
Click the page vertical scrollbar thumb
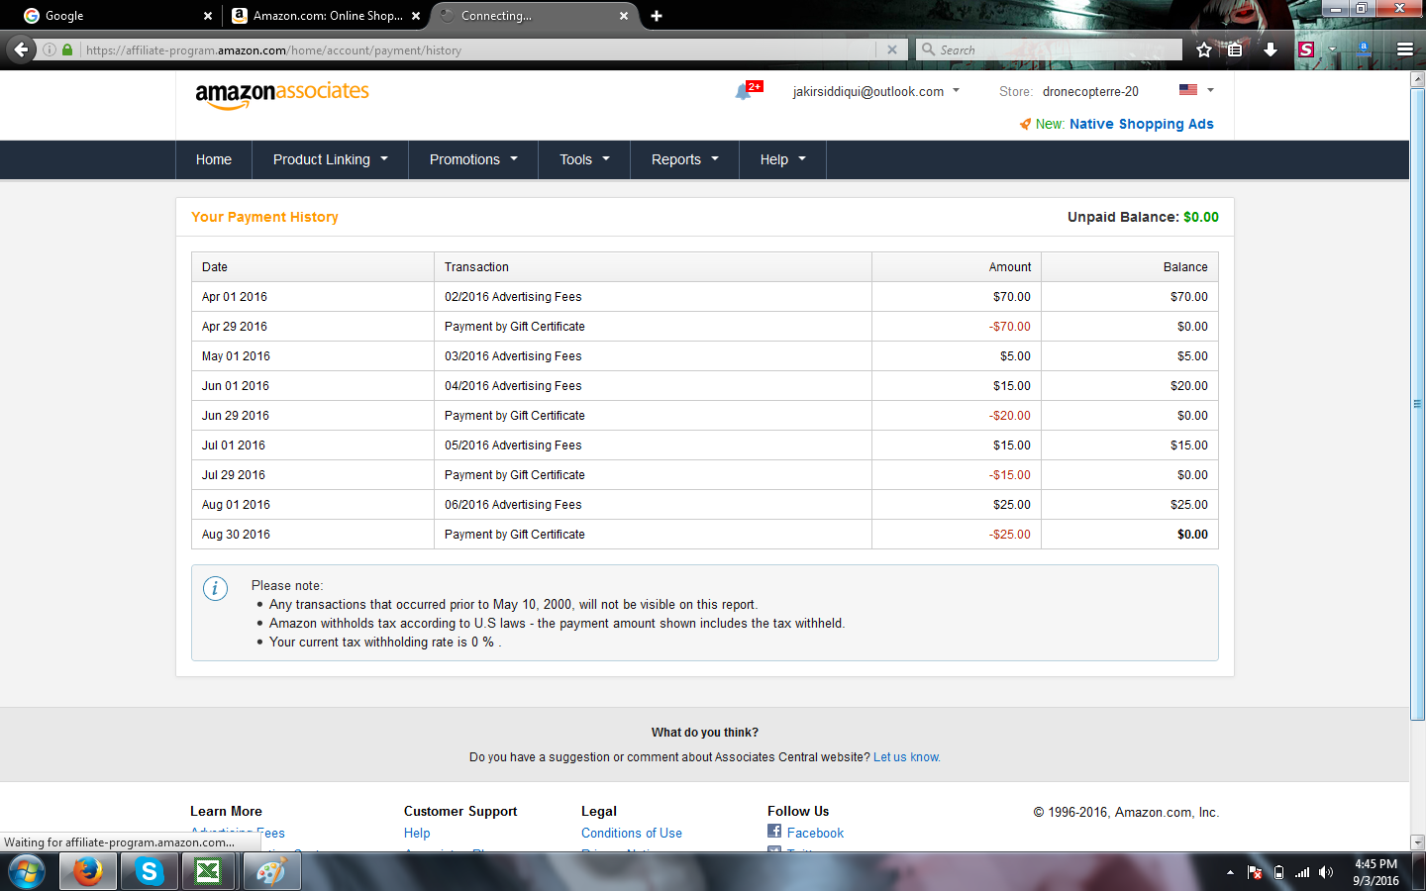pyautogui.click(x=1417, y=404)
